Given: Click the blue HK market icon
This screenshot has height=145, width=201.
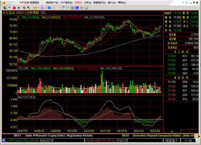Looking at the screenshot, I should pos(49,8).
